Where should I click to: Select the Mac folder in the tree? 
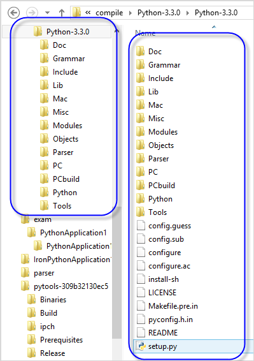60,98
